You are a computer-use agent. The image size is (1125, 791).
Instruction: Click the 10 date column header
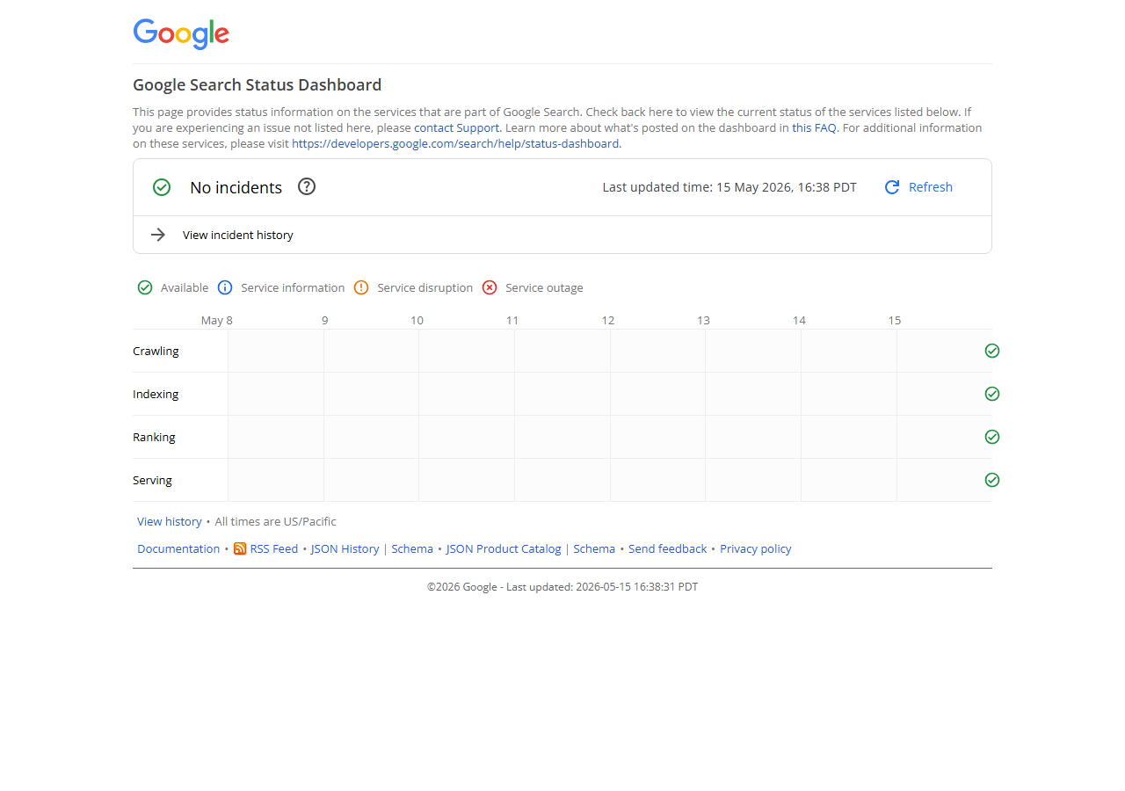[x=417, y=320]
